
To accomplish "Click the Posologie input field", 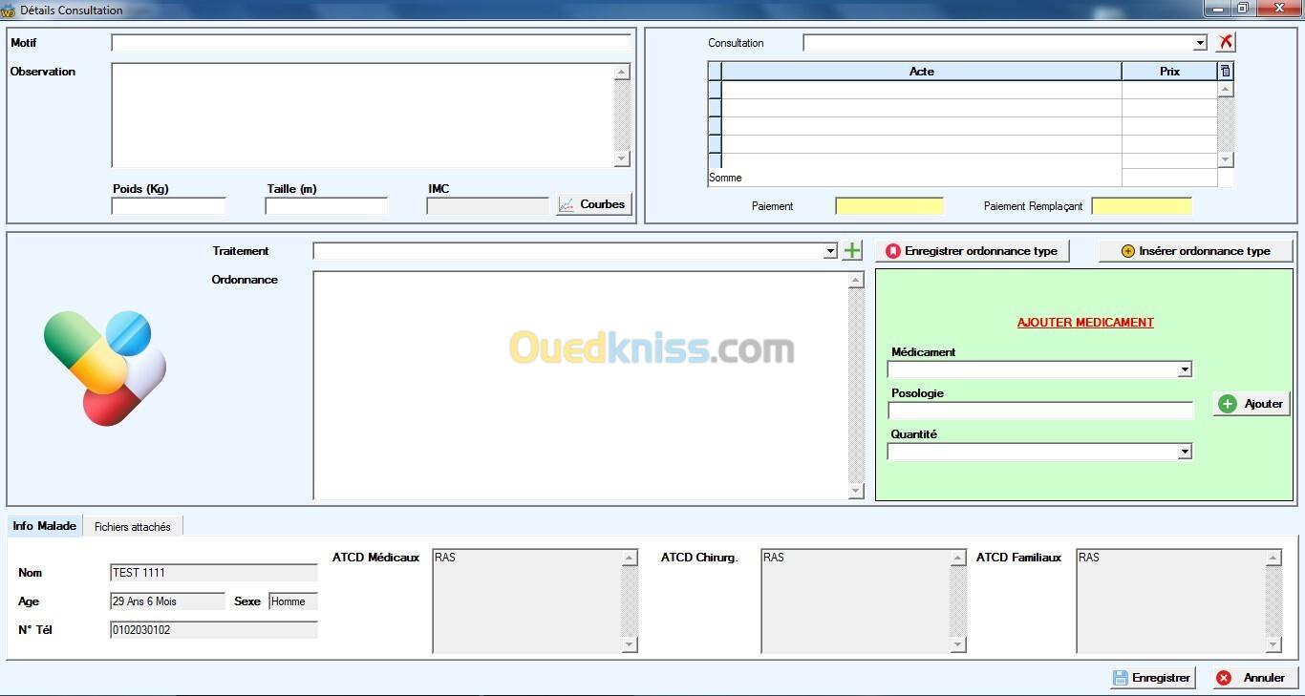I will [x=1040, y=411].
